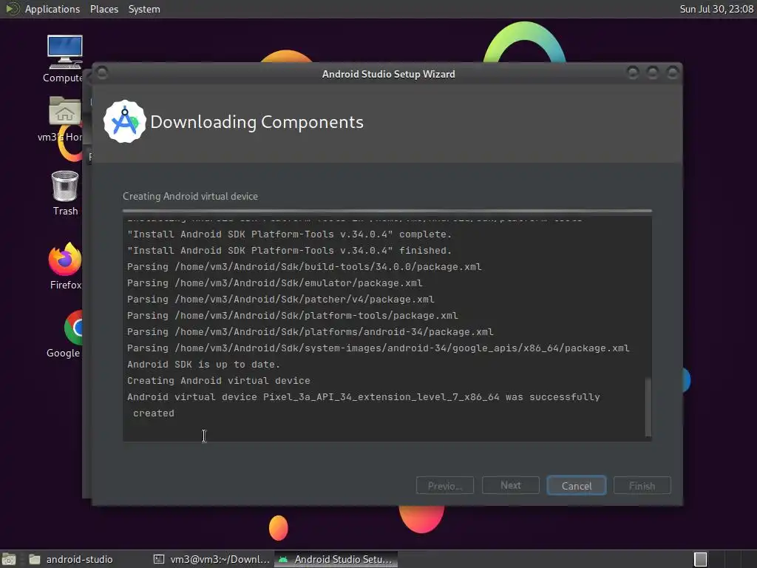Click the platform-tools/package.xml parsing line
The height and width of the screenshot is (568, 757).
pos(293,315)
